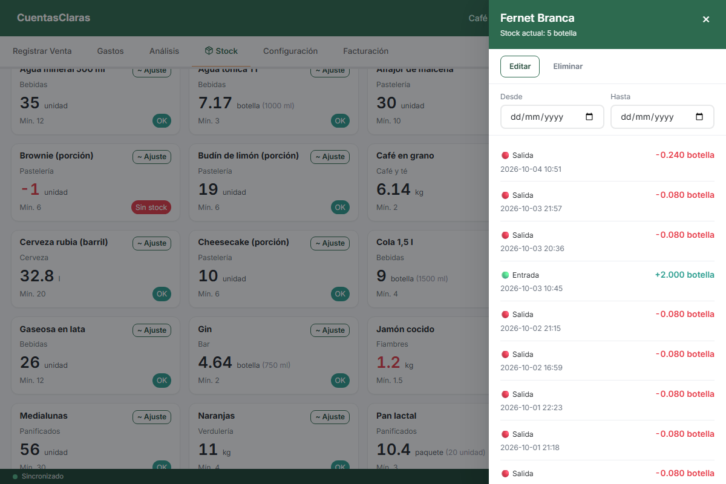This screenshot has width=726, height=484.
Task: Click the 'Stock actual: 5 botella' subtitle
Action: 538,33
